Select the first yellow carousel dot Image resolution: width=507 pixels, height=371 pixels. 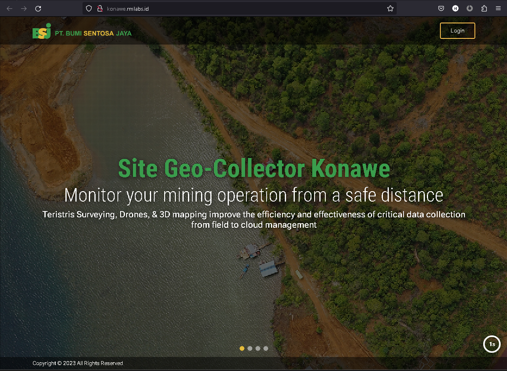coord(242,348)
